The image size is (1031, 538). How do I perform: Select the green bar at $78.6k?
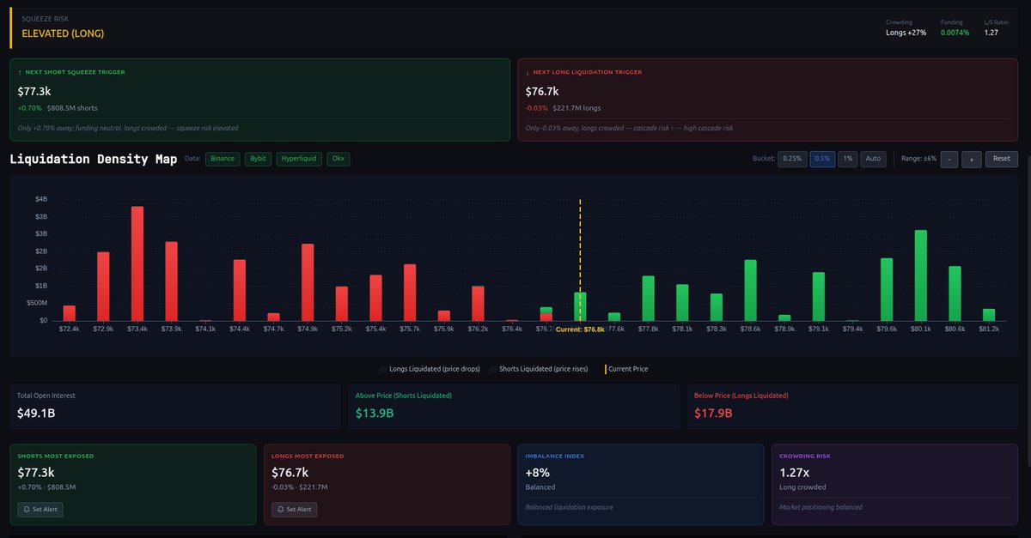click(750, 290)
